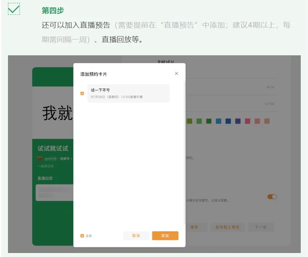Pick the olive green color swatch
Screen dimensions: 308x257
click(189, 121)
